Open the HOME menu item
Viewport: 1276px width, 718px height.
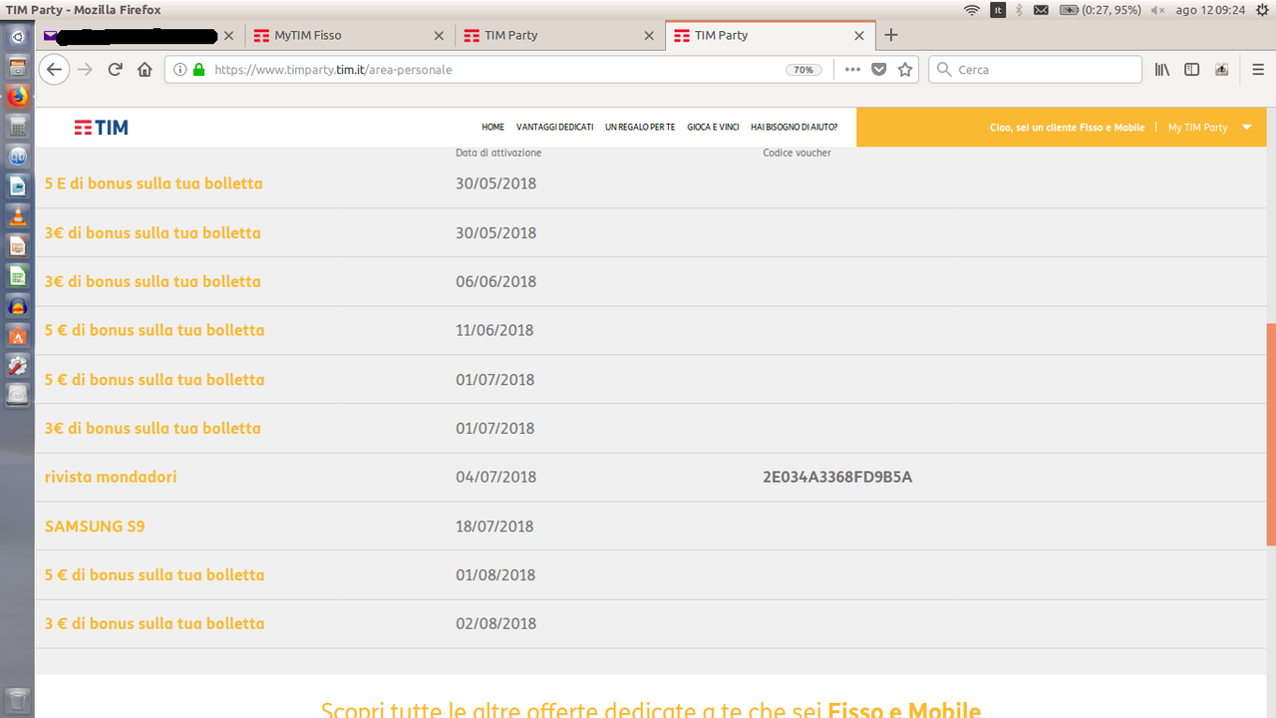pyautogui.click(x=492, y=128)
